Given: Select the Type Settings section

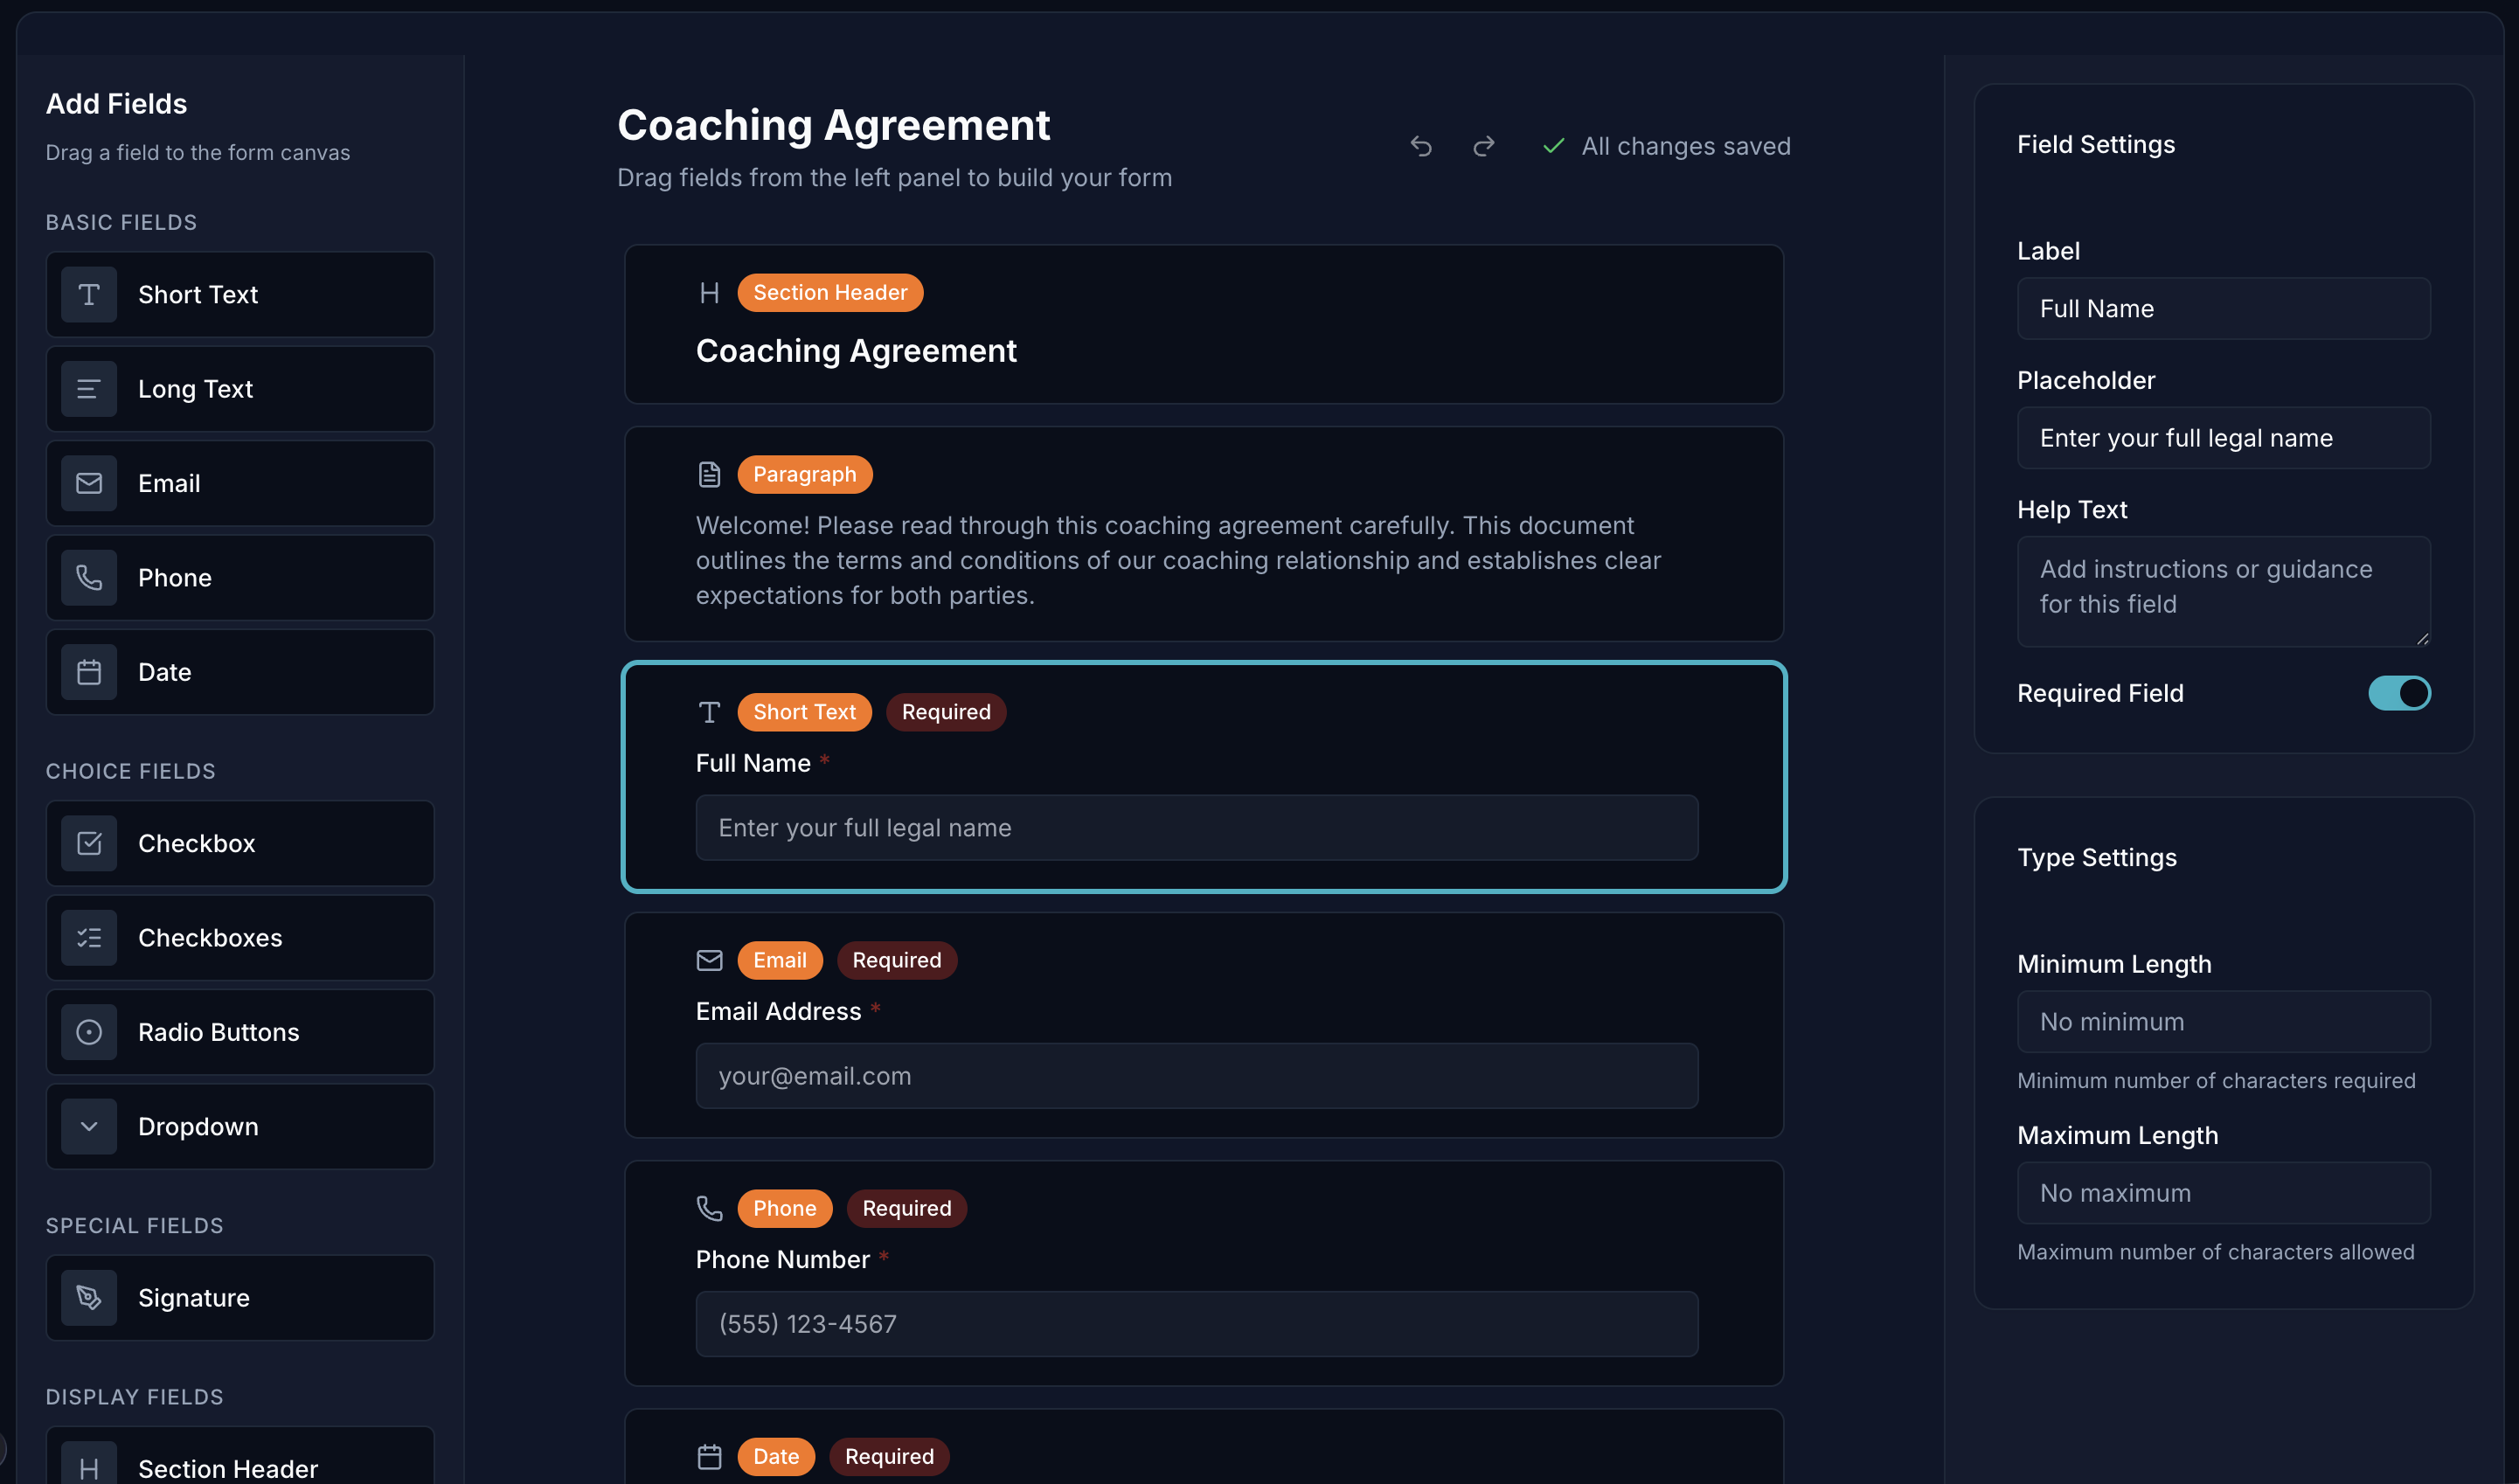Looking at the screenshot, I should pos(2096,857).
